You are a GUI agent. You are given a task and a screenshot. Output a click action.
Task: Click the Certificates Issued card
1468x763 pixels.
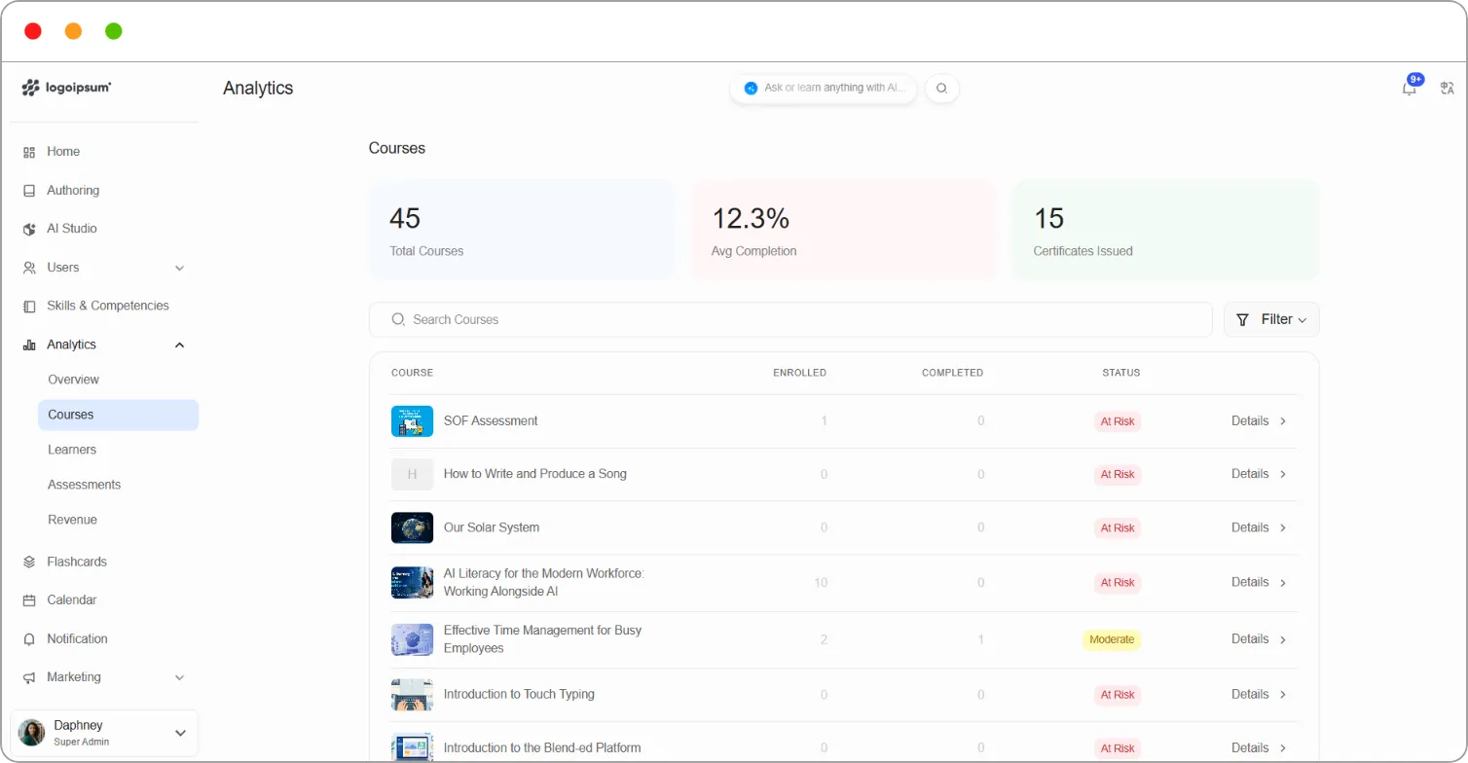click(x=1166, y=230)
